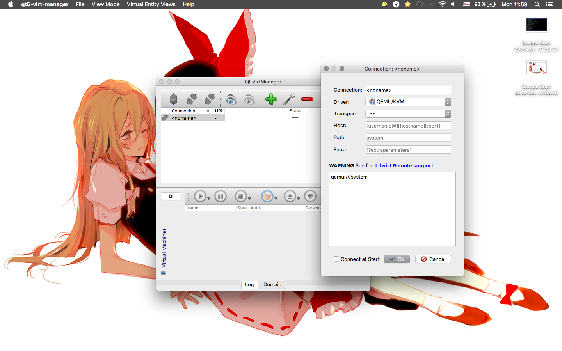The image size is (562, 351).
Task: Start the virtual machine with play button
Action: click(200, 196)
